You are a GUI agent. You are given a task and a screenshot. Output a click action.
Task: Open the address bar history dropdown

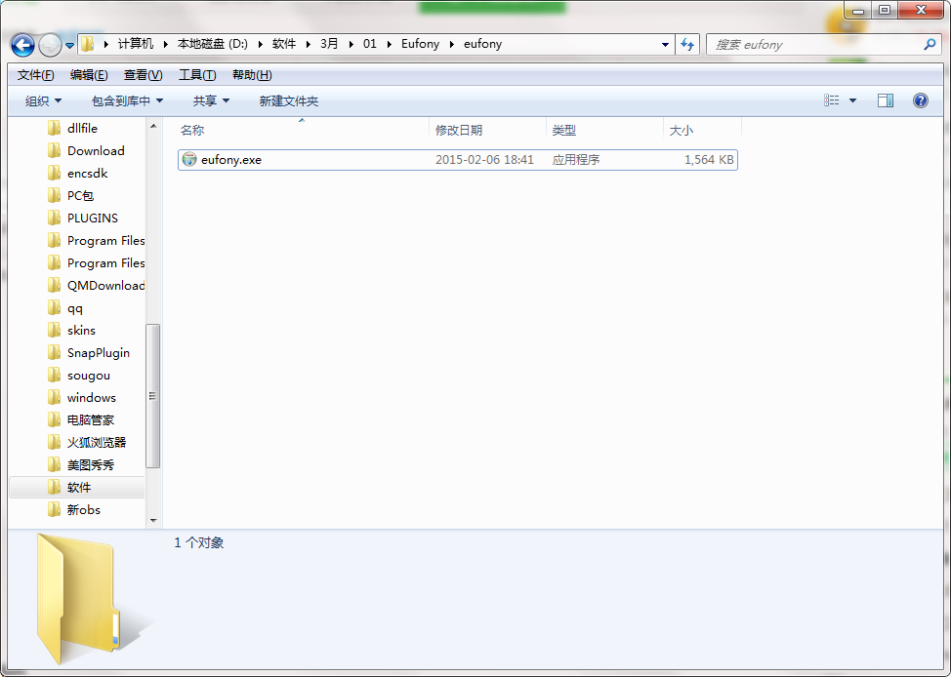tap(665, 44)
